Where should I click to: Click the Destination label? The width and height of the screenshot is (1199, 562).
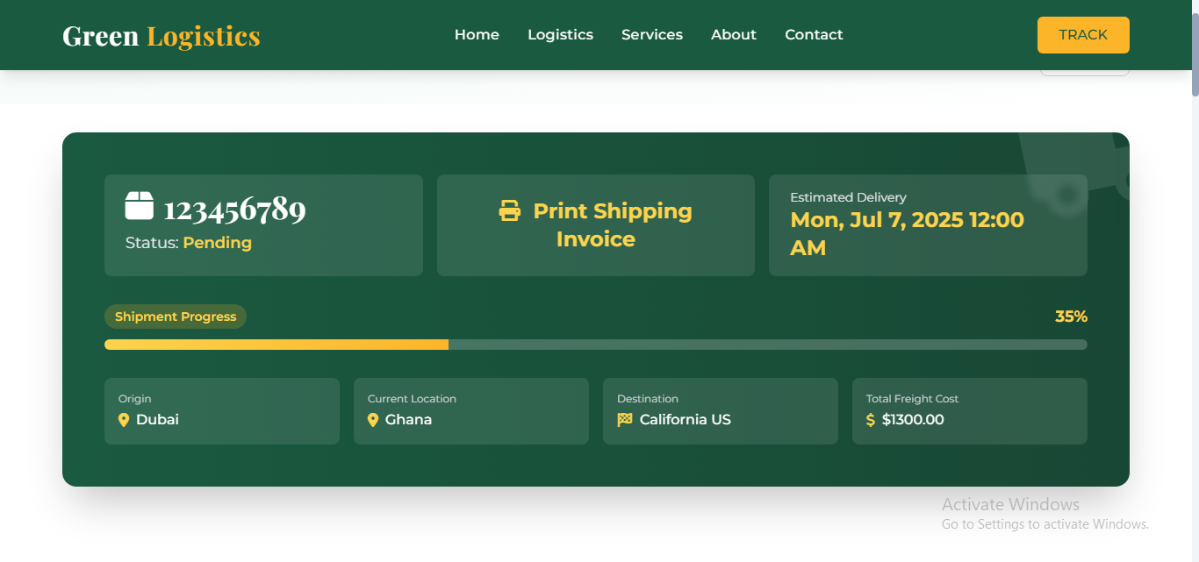(x=648, y=399)
